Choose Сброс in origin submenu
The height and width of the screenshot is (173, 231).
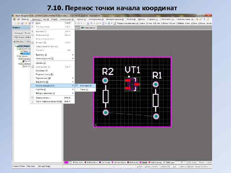click(85, 89)
